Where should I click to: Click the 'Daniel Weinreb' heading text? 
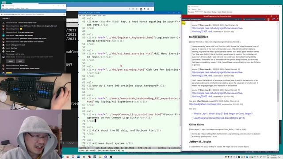pos(199,37)
